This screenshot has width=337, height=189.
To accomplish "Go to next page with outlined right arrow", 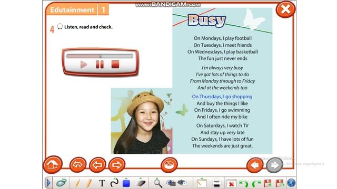I will [x=117, y=165].
